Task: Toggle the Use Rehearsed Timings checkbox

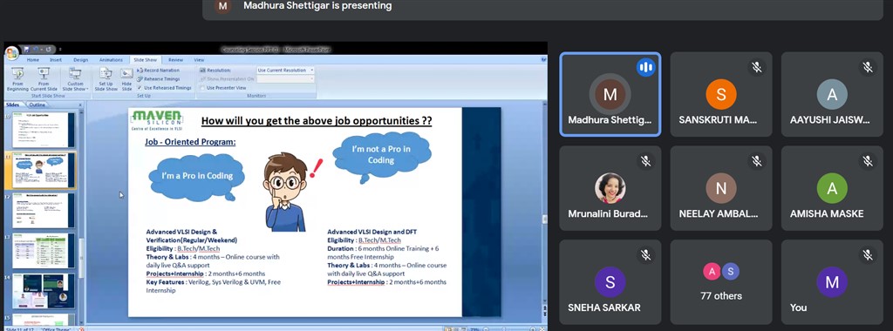Action: click(x=140, y=88)
